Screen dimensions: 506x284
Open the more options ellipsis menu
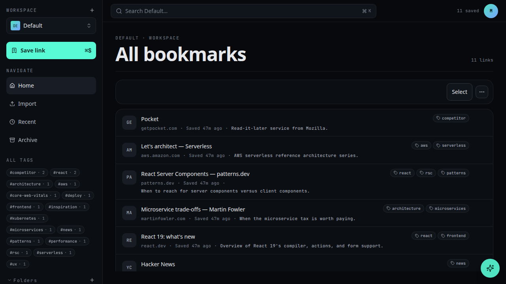[482, 92]
